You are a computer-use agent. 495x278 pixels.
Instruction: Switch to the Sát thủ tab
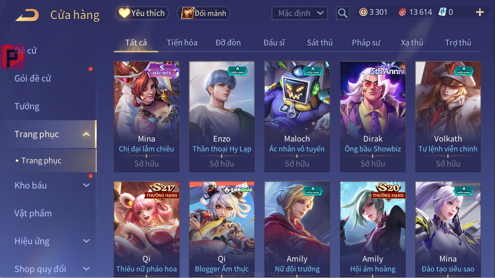click(x=320, y=43)
